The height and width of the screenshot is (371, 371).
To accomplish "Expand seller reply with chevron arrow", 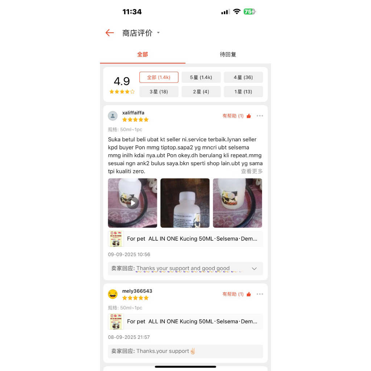I will (x=254, y=268).
